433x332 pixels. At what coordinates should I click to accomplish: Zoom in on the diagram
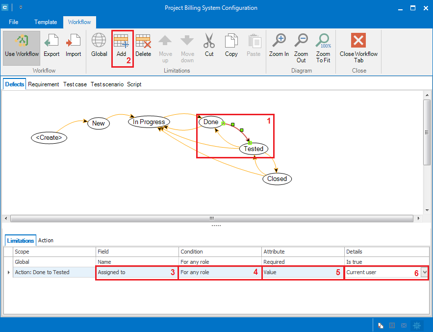pyautogui.click(x=279, y=46)
